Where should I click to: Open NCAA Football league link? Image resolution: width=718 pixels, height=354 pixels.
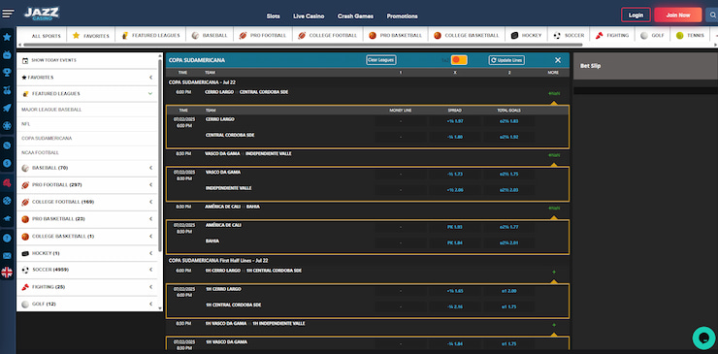(x=41, y=152)
